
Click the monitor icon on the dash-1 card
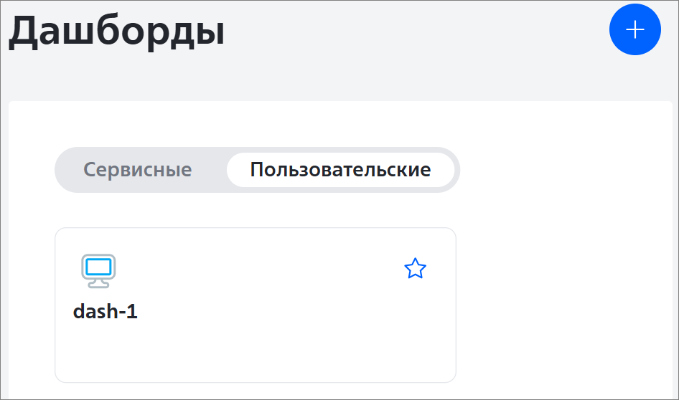(x=99, y=271)
